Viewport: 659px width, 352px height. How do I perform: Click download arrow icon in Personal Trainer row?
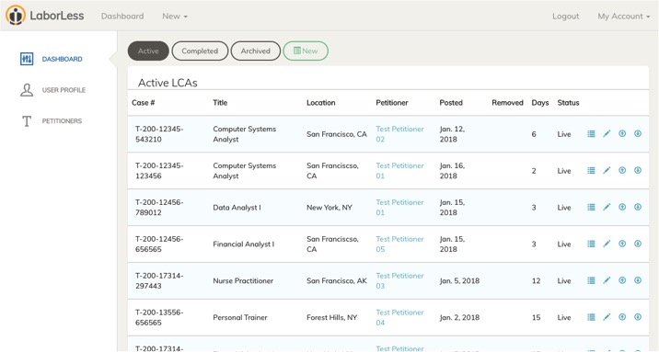coord(638,317)
